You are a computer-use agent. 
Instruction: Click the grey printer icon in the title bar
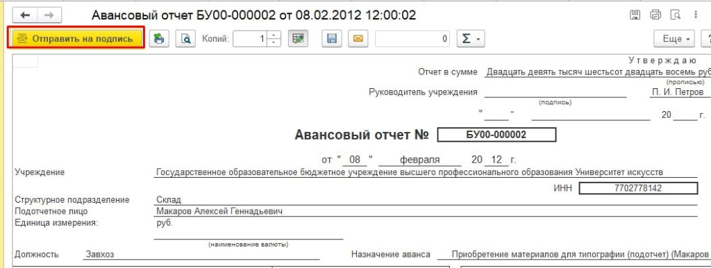click(x=655, y=15)
